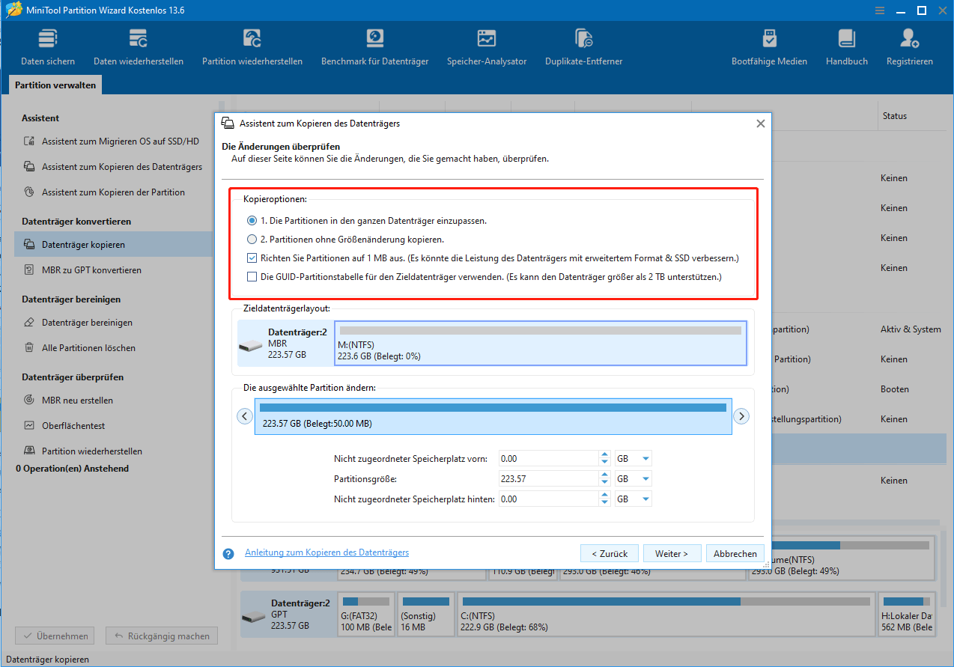Click the blue help question mark icon
The height and width of the screenshot is (667, 954).
pyautogui.click(x=228, y=554)
